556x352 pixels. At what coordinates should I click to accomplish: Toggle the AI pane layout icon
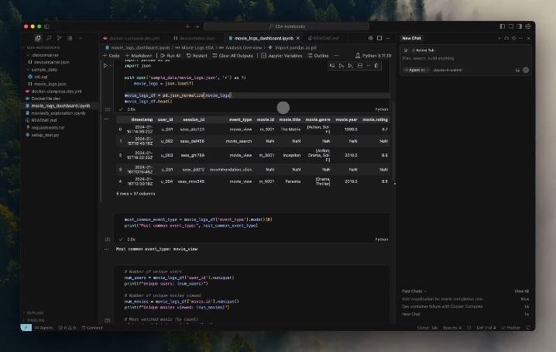[519, 26]
